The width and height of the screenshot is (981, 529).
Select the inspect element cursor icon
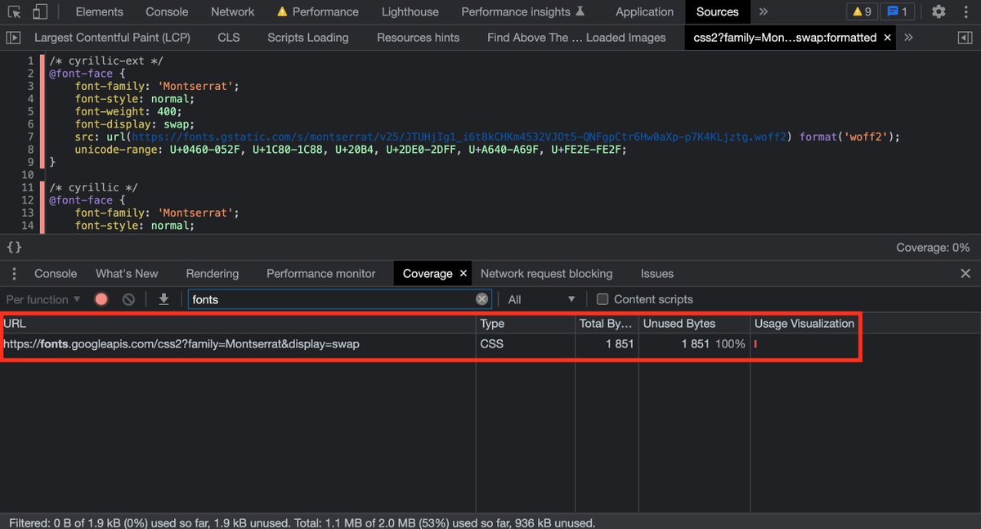tap(15, 11)
